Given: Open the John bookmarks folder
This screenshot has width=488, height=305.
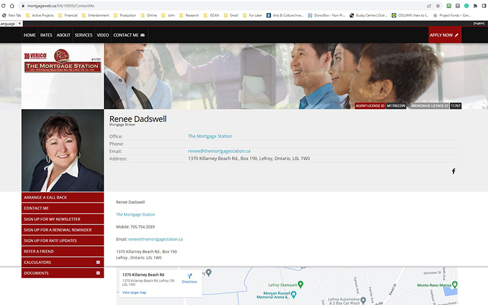Looking at the screenshot, I should tap(168, 15).
